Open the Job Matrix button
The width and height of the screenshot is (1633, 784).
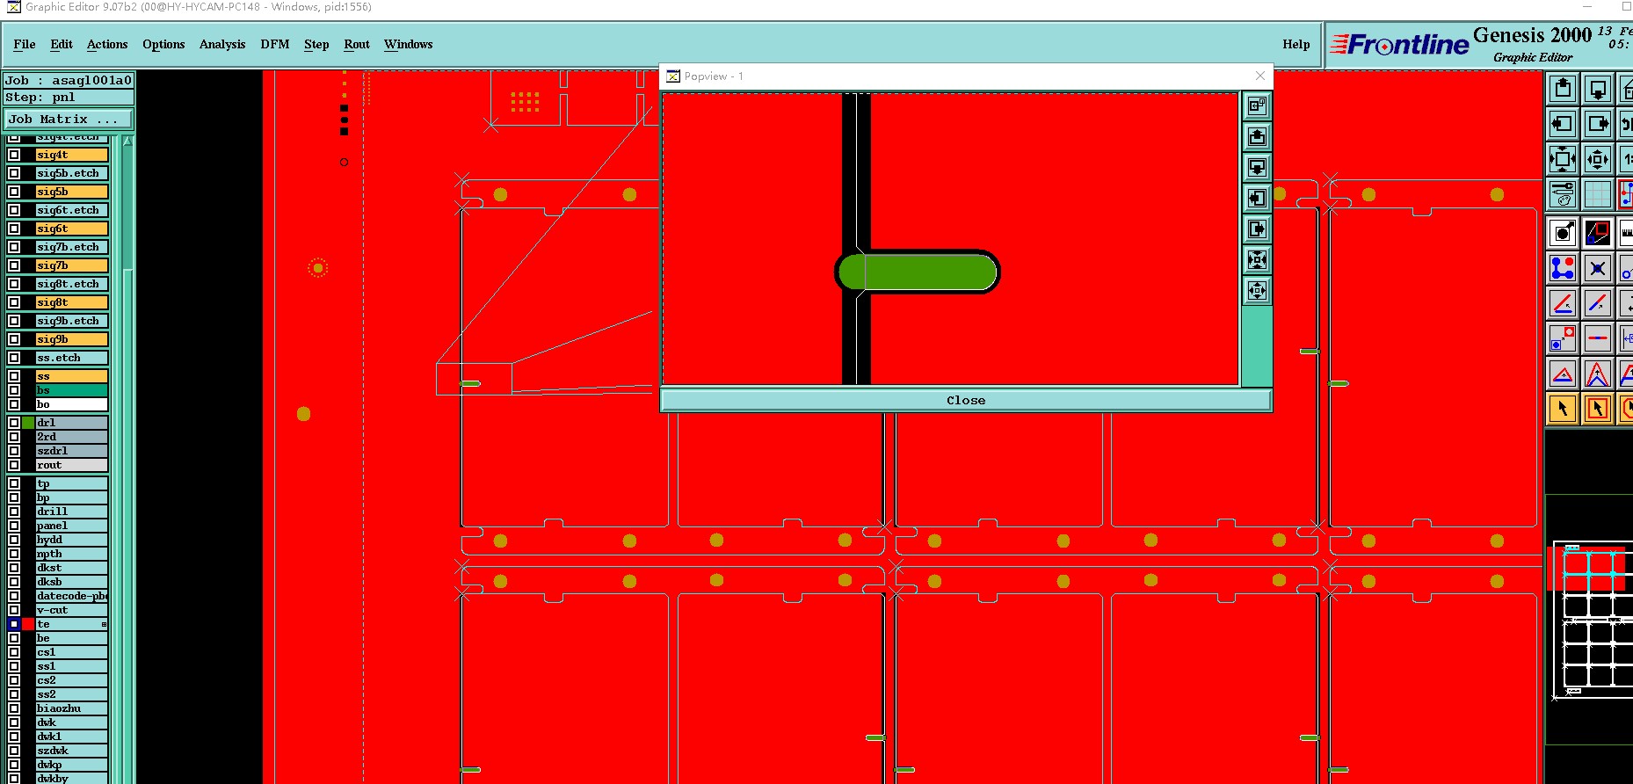pos(69,120)
